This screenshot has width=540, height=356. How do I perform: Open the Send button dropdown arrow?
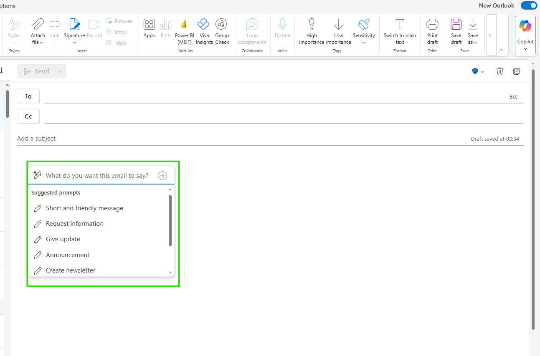coord(60,71)
